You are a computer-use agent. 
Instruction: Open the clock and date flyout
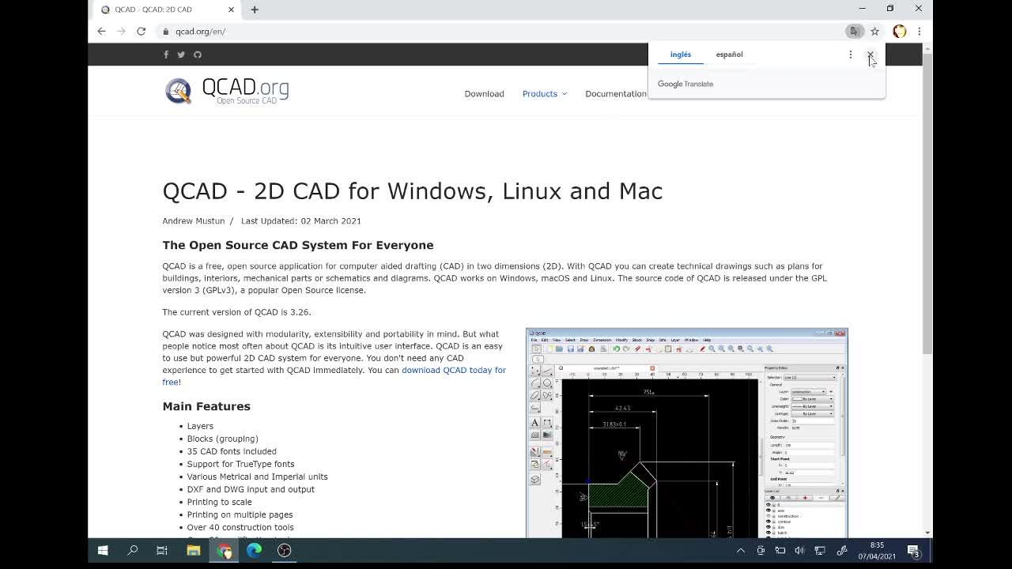pos(877,551)
